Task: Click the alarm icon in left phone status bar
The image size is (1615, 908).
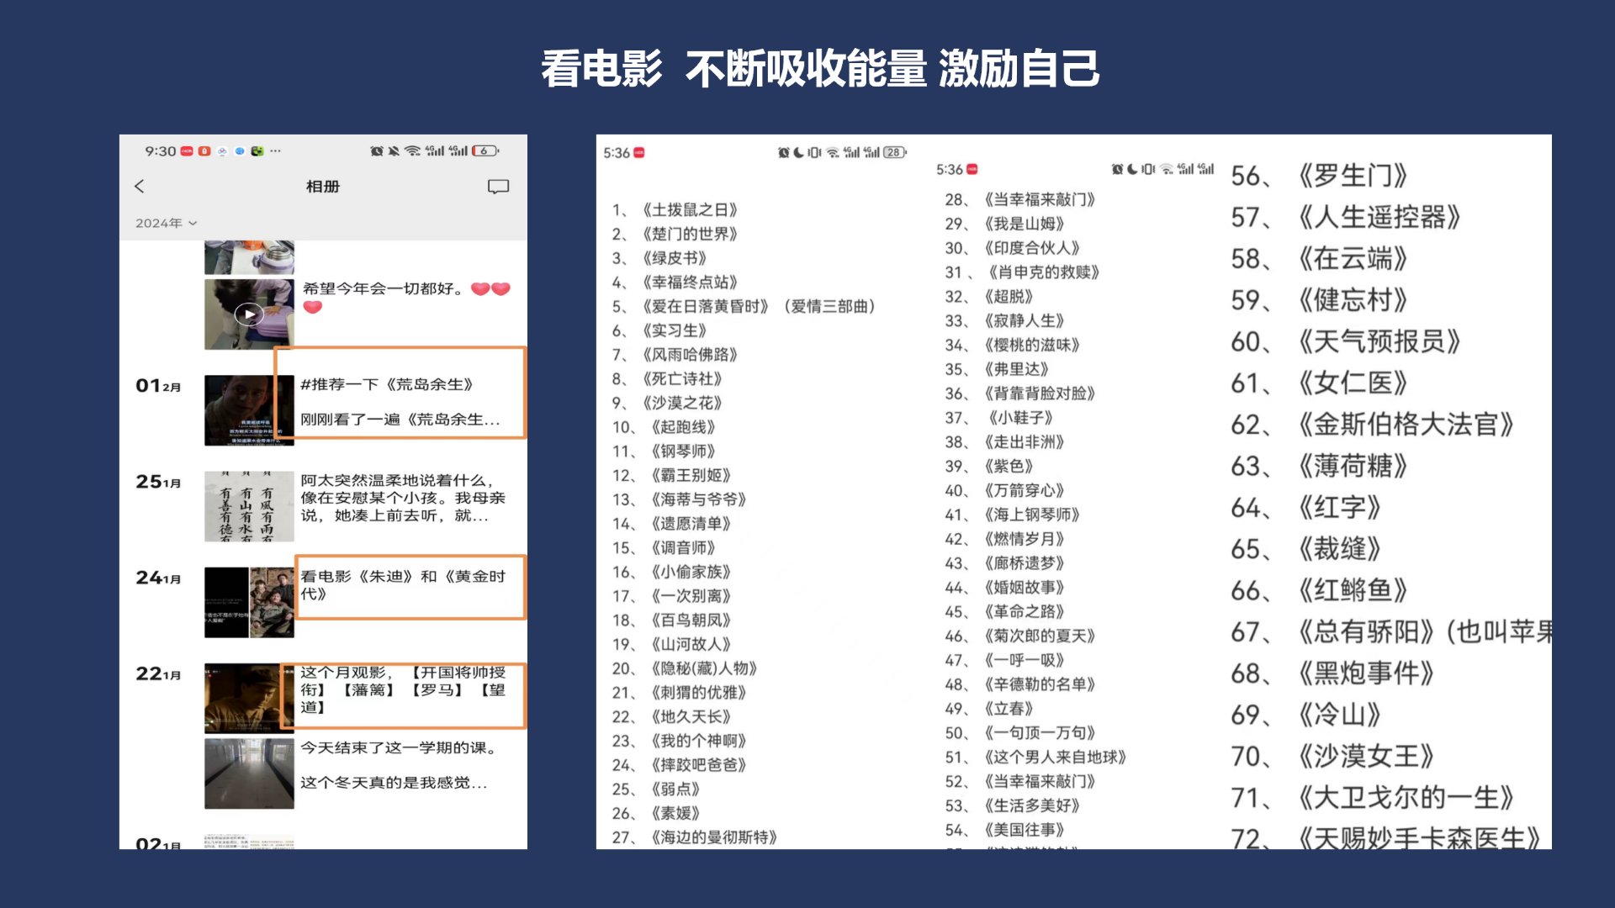Action: click(376, 151)
